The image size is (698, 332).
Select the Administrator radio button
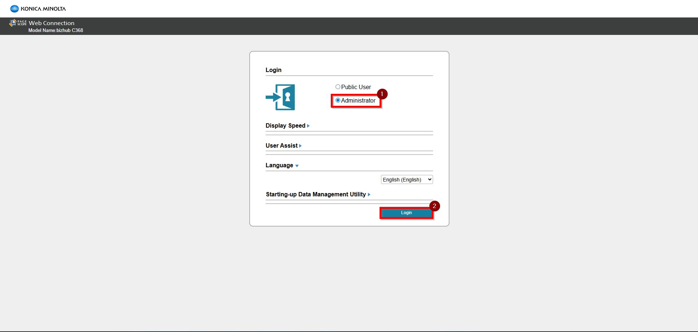point(338,100)
